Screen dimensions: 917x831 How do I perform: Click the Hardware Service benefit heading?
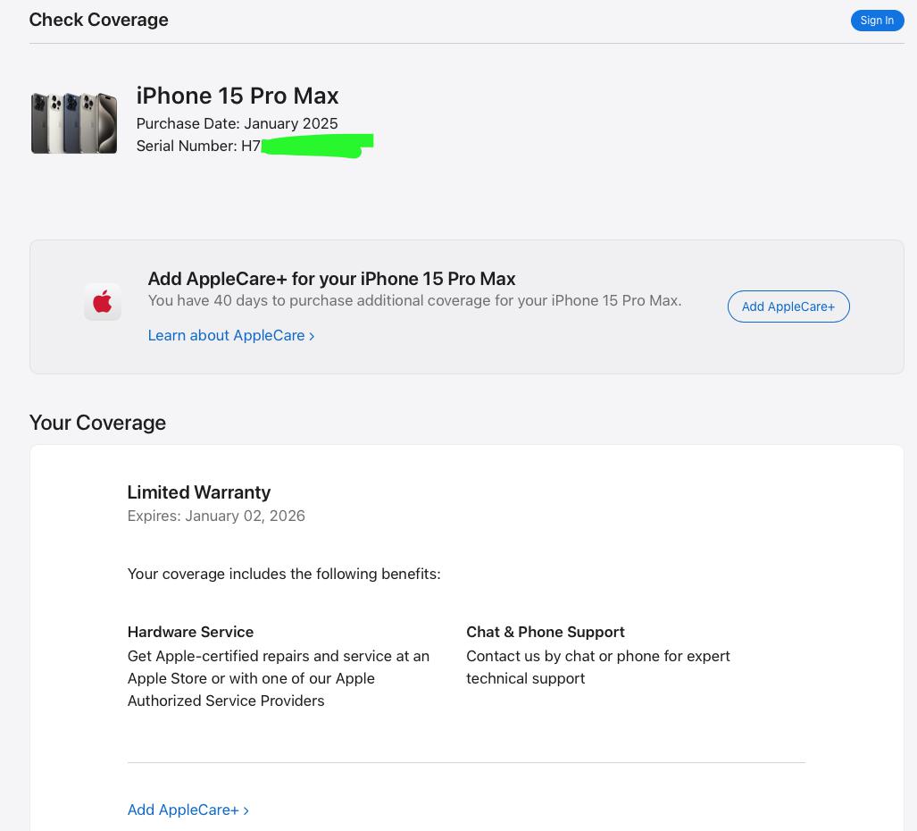(x=191, y=632)
